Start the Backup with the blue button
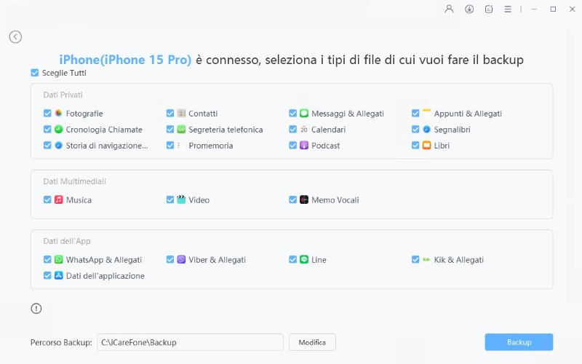The width and height of the screenshot is (582, 364). [x=519, y=342]
